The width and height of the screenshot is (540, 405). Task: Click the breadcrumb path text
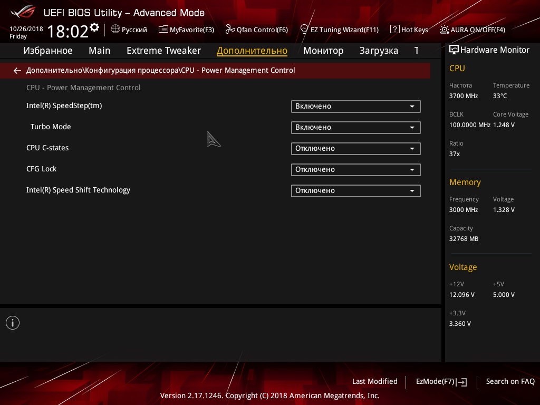point(160,70)
